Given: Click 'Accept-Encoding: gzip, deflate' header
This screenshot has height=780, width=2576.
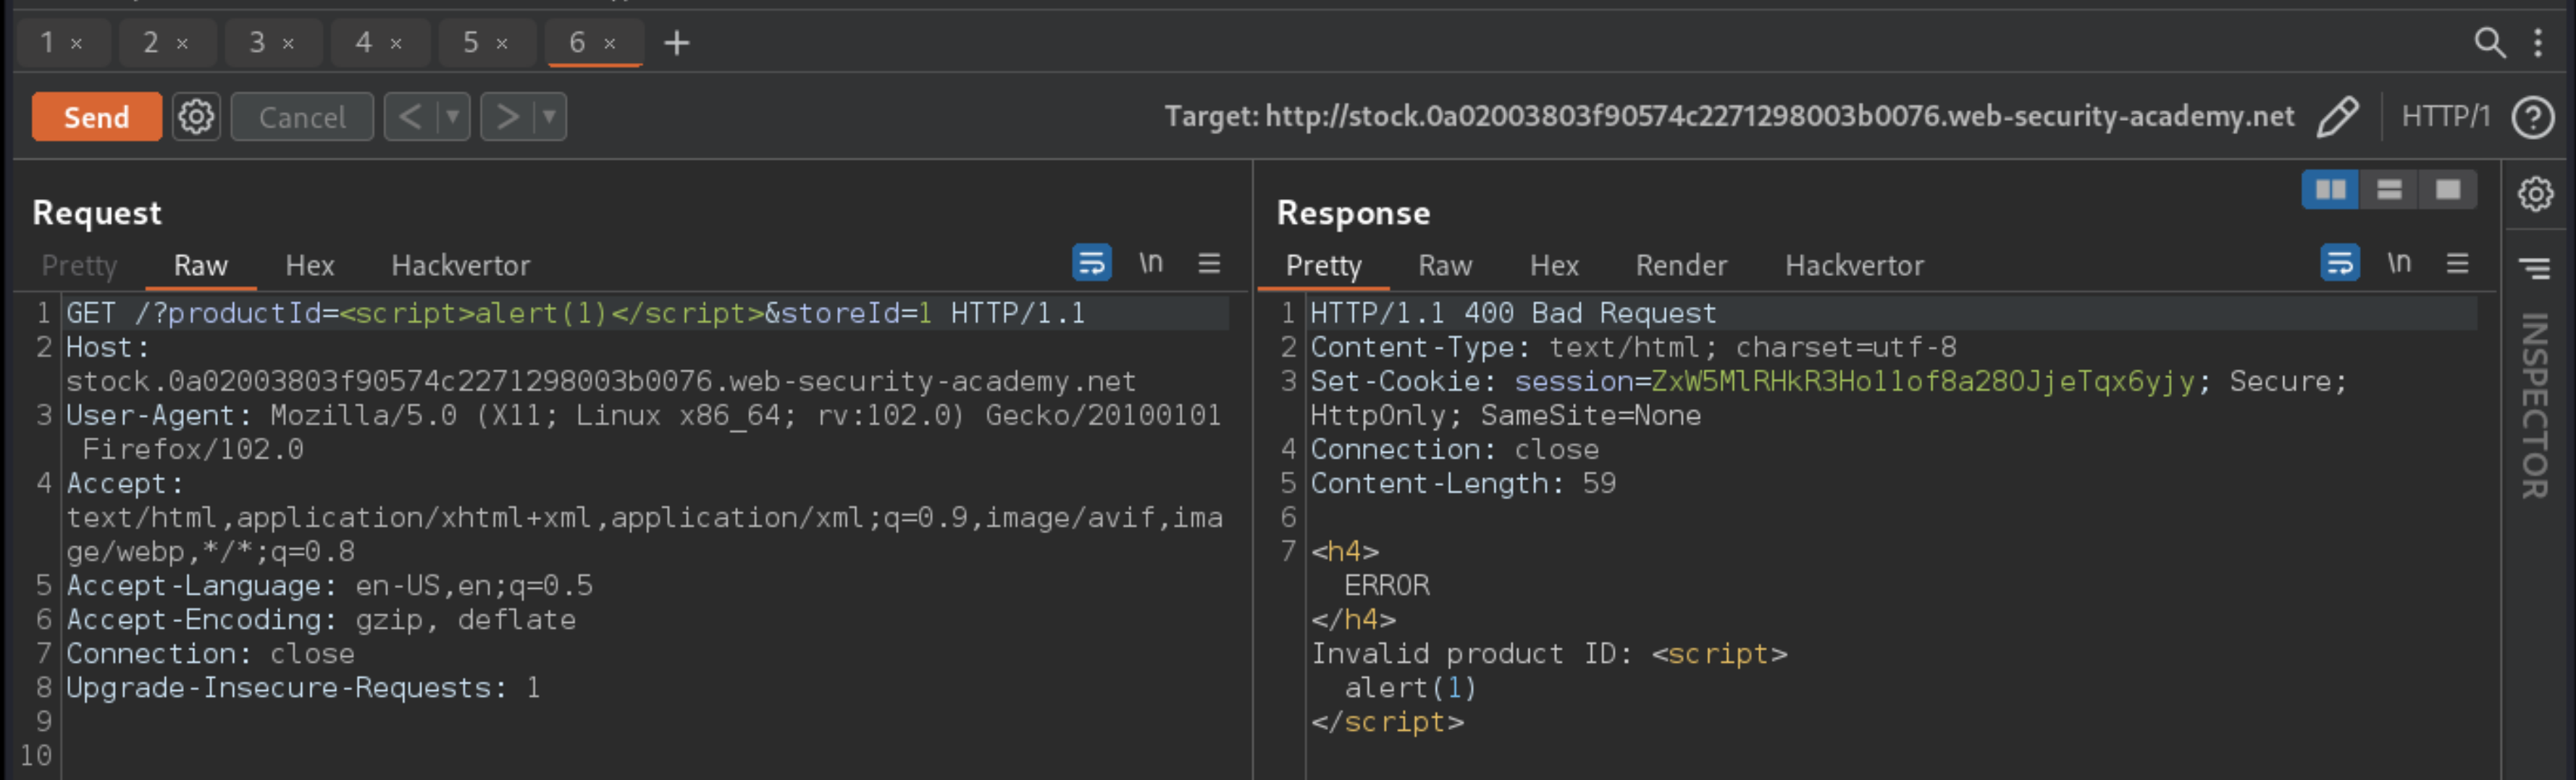Looking at the screenshot, I should pos(321,620).
